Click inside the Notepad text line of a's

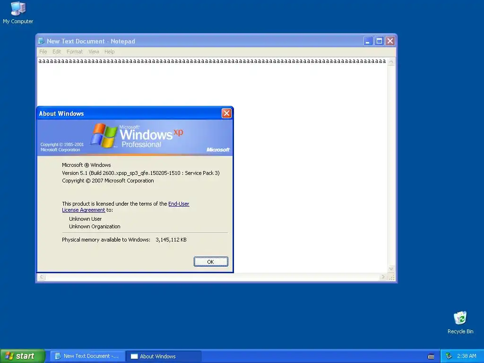[212, 61]
